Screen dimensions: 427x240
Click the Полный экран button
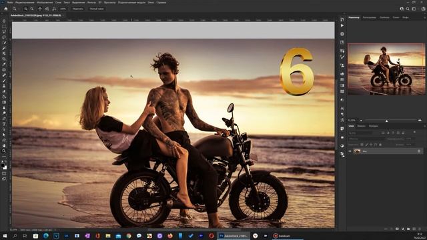pos(97,9)
